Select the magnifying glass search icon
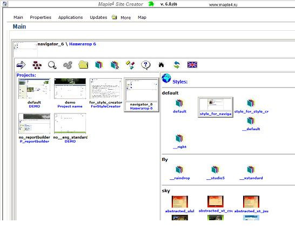Image resolution: width=295 pixels, height=229 pixels. [x=52, y=65]
